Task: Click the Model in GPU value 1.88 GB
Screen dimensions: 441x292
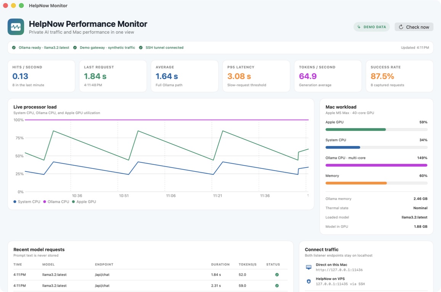Action: [420, 226]
